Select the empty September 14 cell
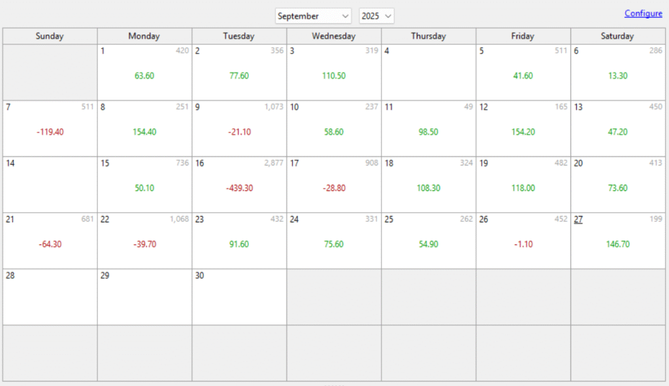669x386 pixels. point(50,185)
